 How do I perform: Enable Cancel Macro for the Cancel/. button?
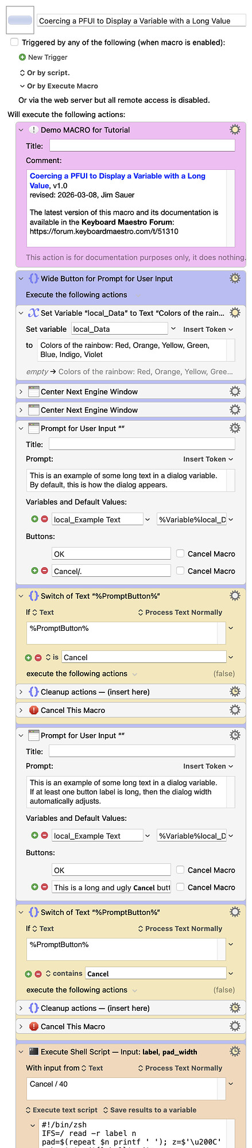pyautogui.click(x=180, y=571)
